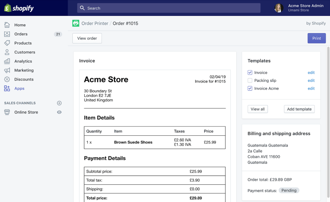View Online Store via eye icon
The width and height of the screenshot is (330, 202).
pyautogui.click(x=59, y=112)
